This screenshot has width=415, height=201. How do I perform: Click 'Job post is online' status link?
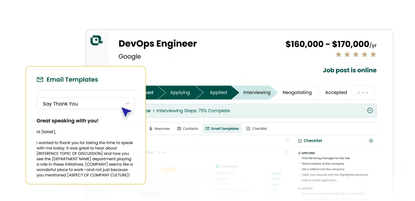tap(349, 70)
